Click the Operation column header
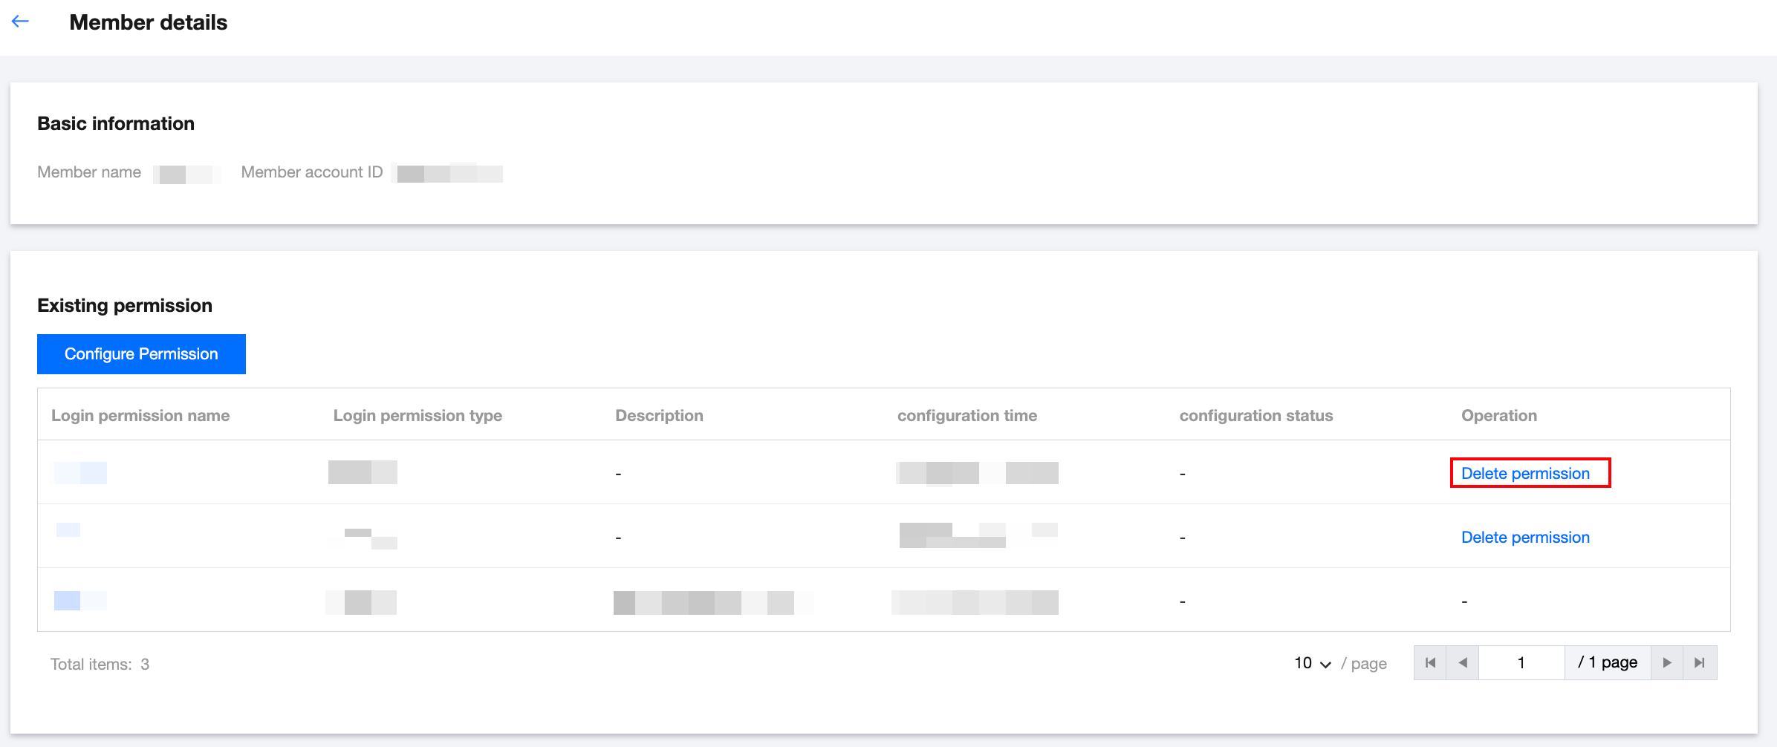1777x747 pixels. pyautogui.click(x=1499, y=415)
